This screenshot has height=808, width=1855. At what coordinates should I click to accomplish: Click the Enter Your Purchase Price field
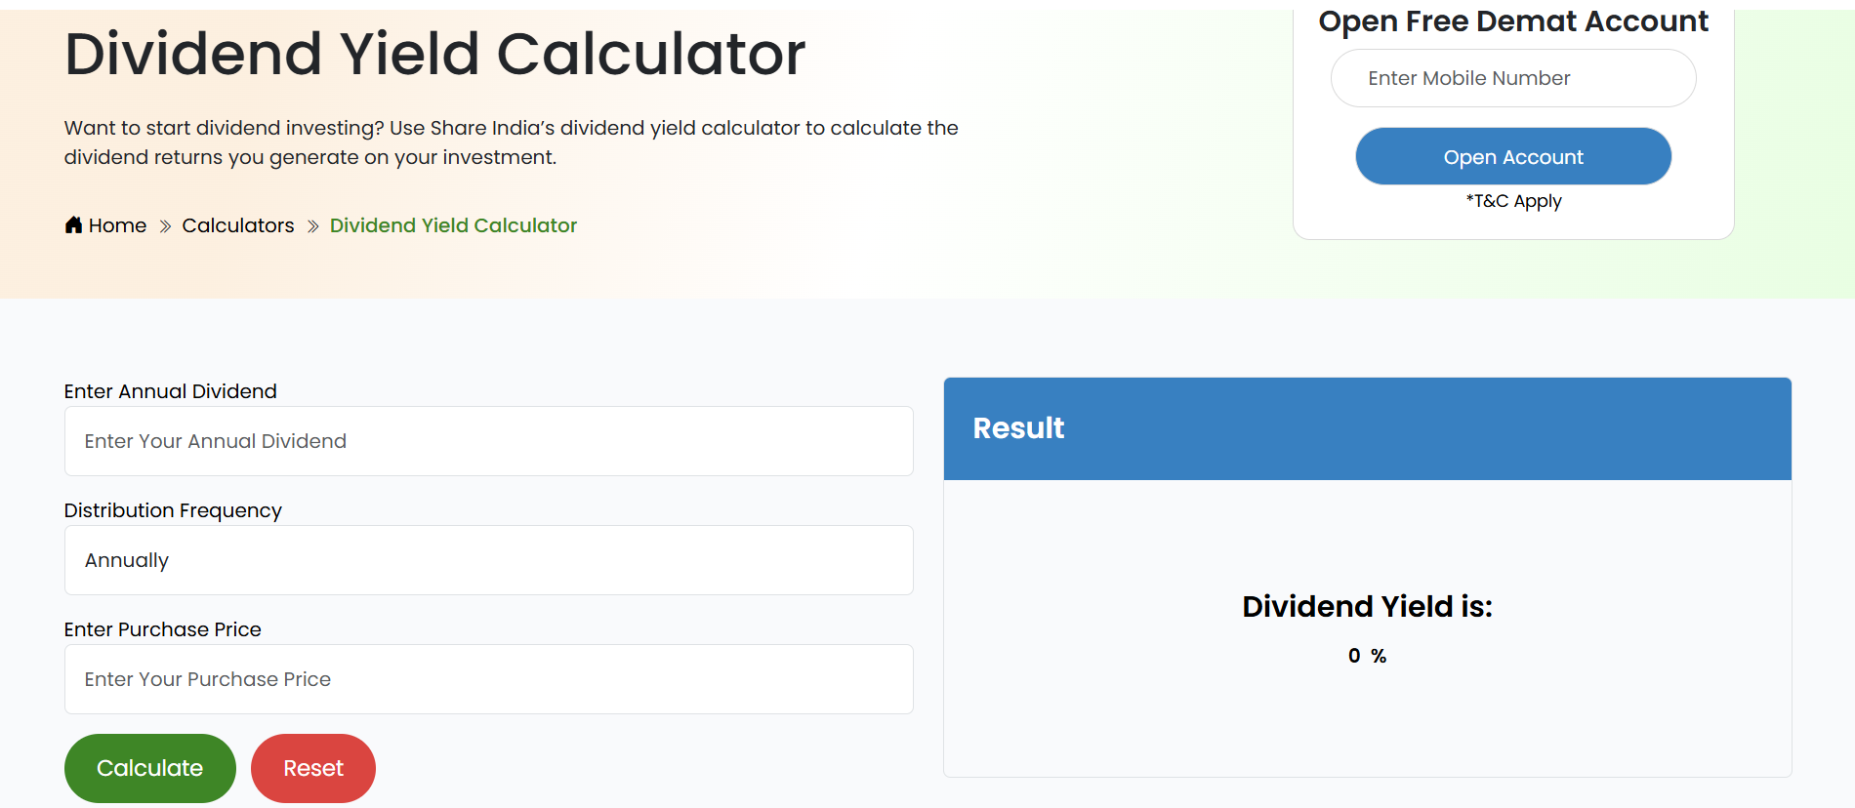(x=487, y=678)
